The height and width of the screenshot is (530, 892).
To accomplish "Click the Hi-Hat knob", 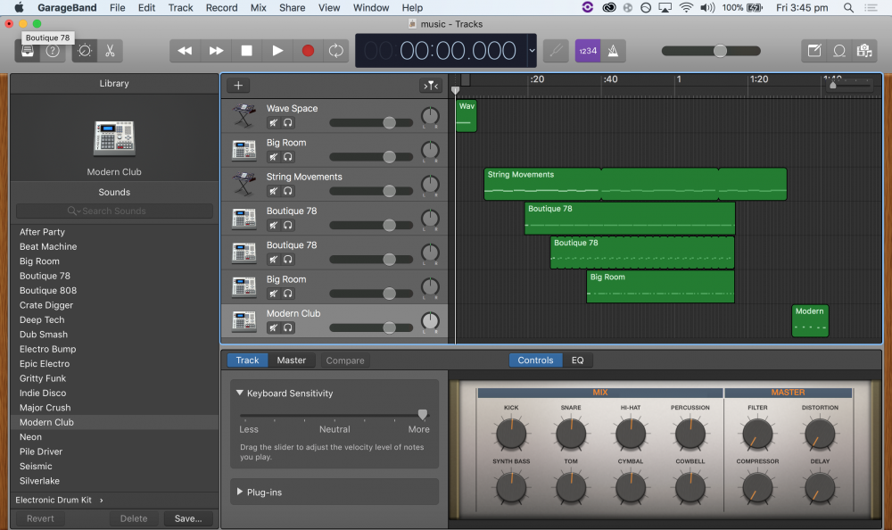I will [x=631, y=434].
